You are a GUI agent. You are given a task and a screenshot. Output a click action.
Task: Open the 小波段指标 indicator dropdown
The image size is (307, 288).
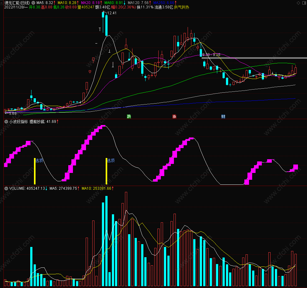click(x=6, y=122)
